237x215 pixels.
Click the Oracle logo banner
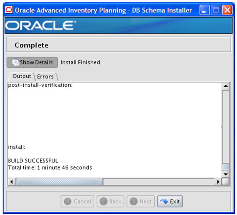pyautogui.click(x=118, y=25)
